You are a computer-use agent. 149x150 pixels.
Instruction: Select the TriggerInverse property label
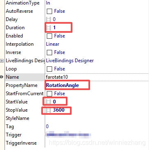point(21,143)
